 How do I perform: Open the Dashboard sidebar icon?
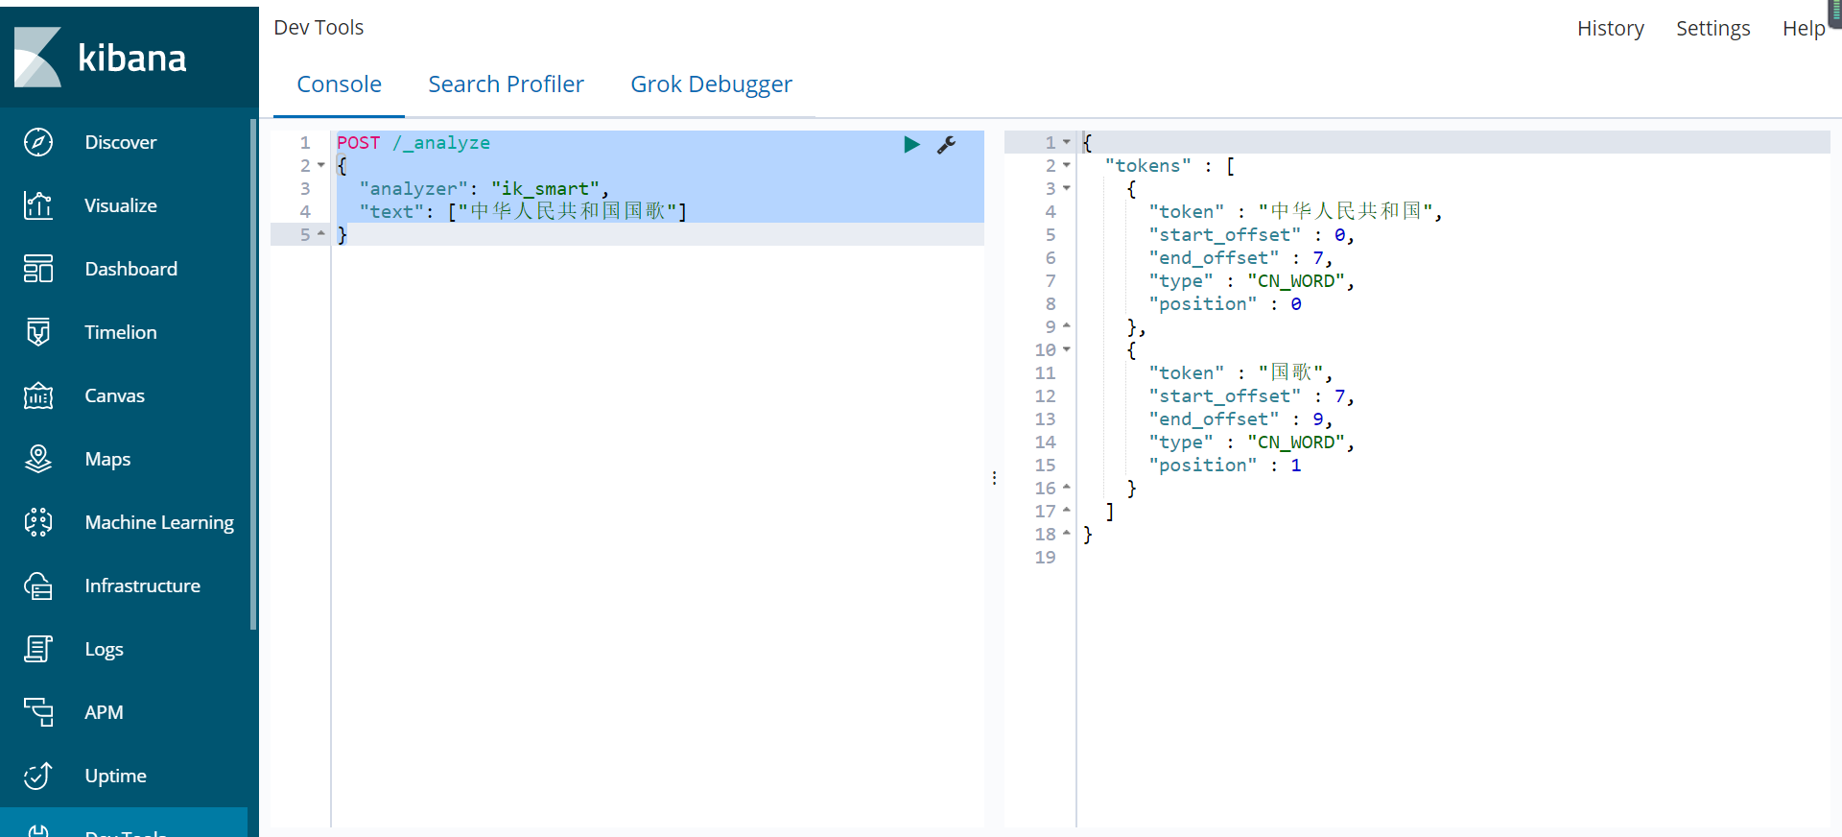coord(38,269)
